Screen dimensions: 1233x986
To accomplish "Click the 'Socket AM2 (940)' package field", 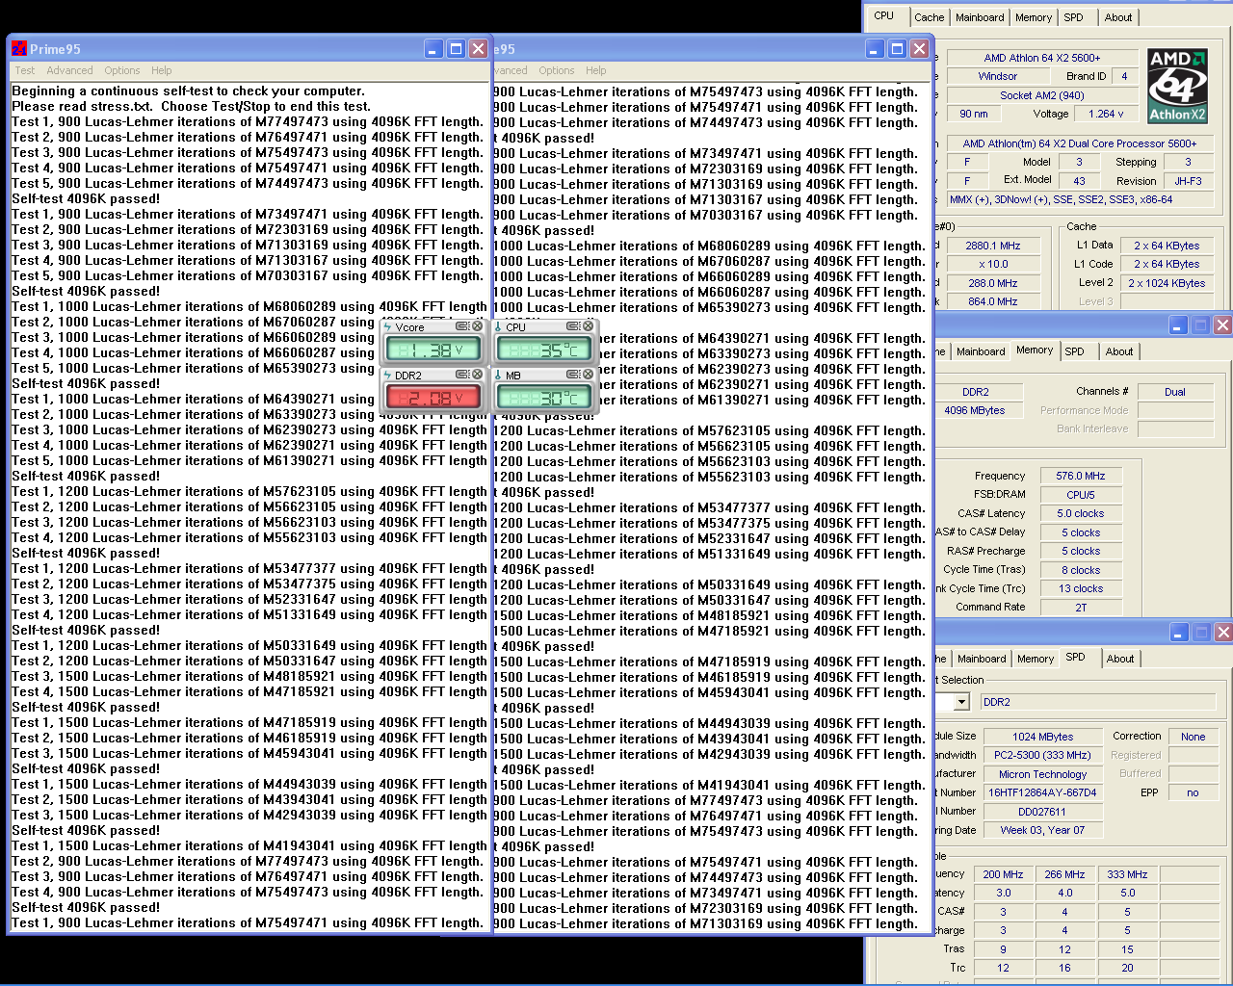I will [x=1042, y=95].
